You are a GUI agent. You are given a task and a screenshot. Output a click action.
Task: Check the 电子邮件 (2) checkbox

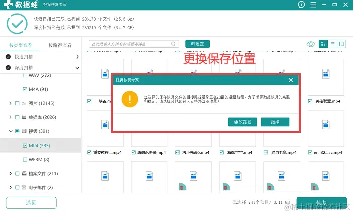(17, 187)
